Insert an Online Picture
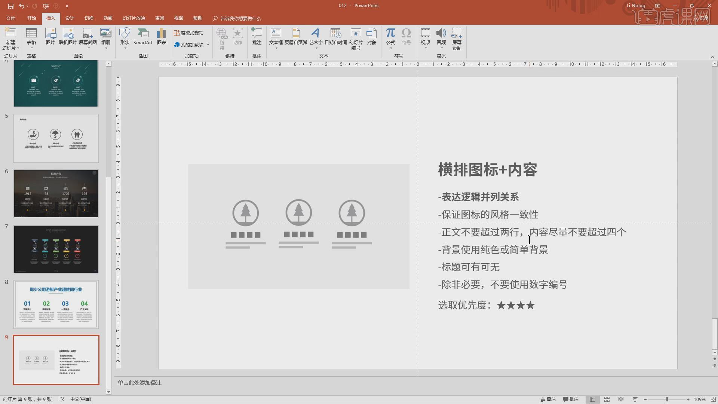718x404 pixels. click(68, 36)
